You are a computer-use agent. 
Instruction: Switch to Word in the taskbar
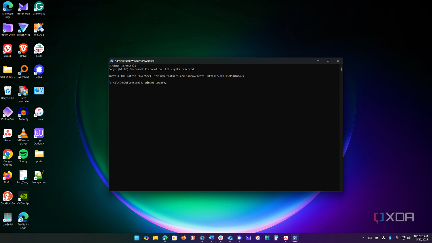tap(211, 238)
